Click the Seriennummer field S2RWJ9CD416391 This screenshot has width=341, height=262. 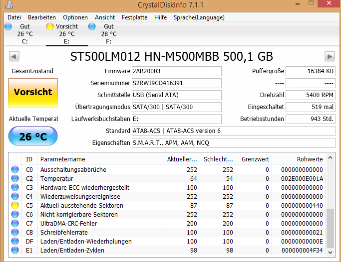[x=177, y=83]
